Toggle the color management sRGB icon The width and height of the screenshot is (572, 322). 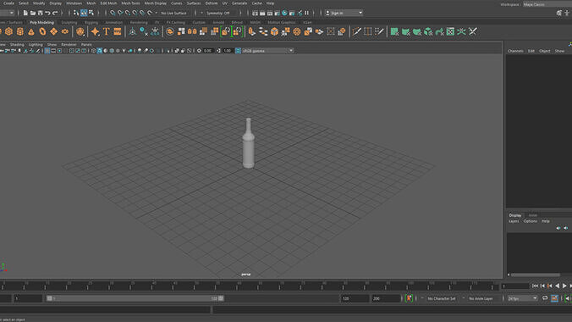click(238, 51)
